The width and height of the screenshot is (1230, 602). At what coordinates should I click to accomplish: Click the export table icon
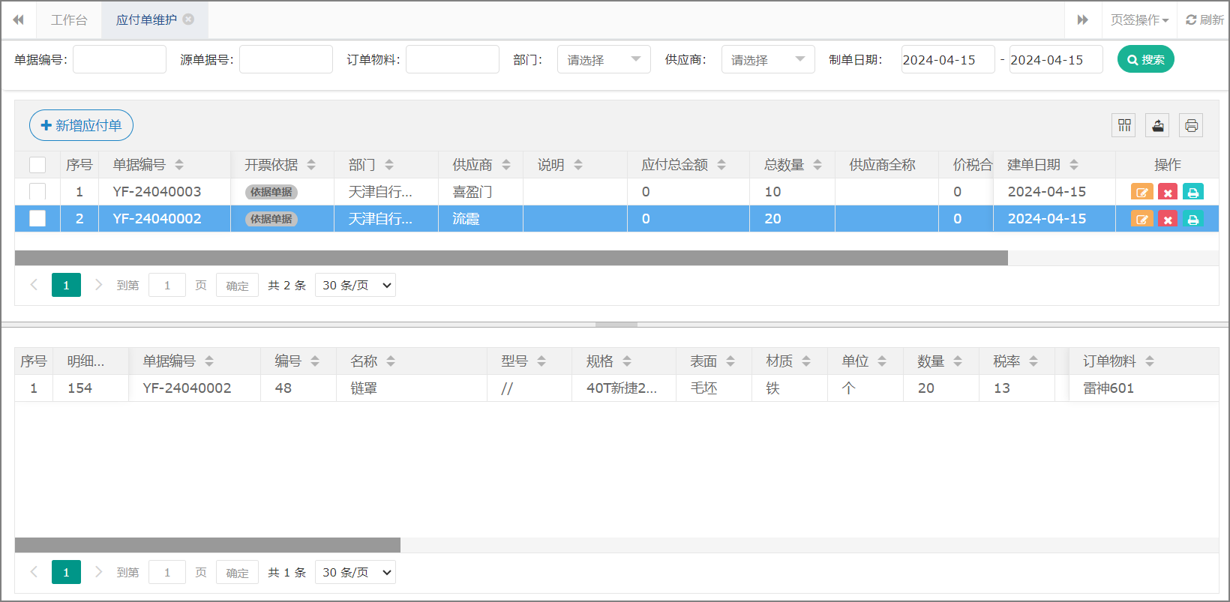1157,125
